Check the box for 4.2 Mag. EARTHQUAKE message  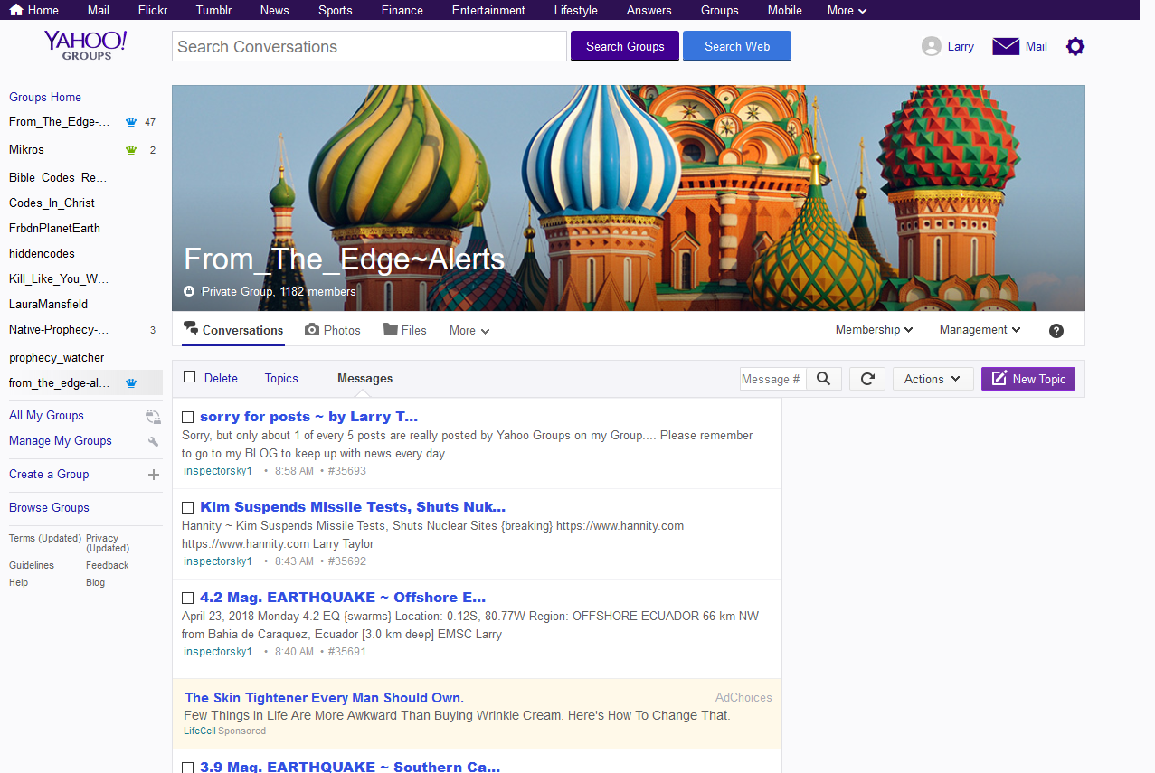pos(188,599)
